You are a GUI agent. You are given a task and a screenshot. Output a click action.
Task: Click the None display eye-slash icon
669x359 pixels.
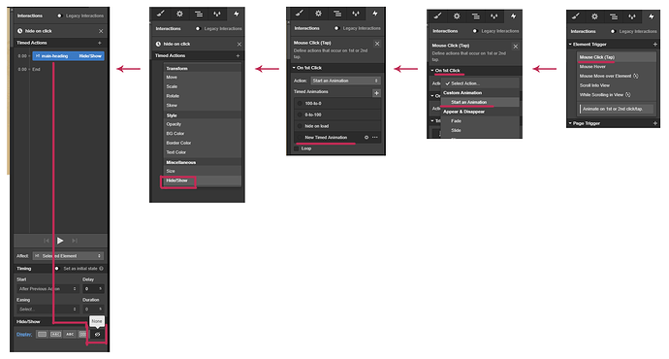(97, 334)
